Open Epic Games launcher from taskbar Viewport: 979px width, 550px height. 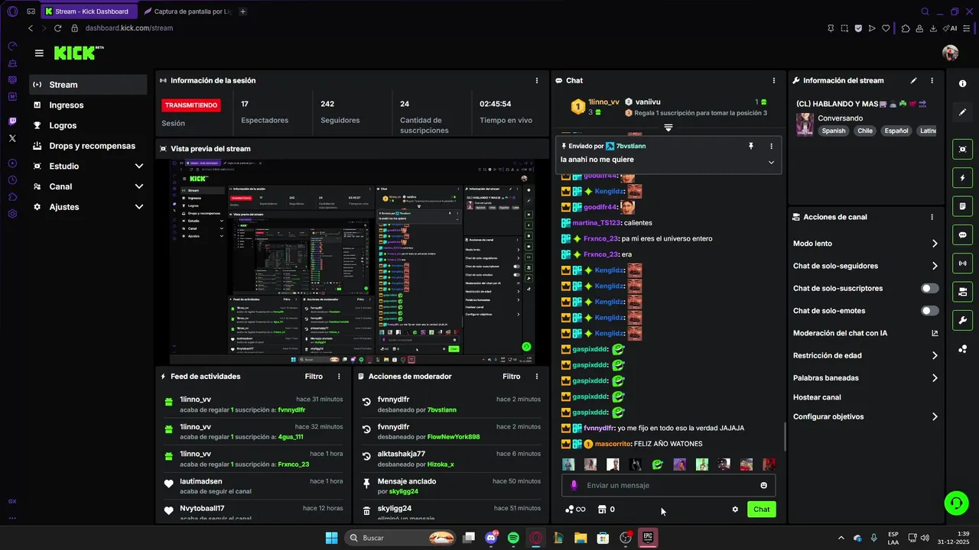(x=647, y=538)
